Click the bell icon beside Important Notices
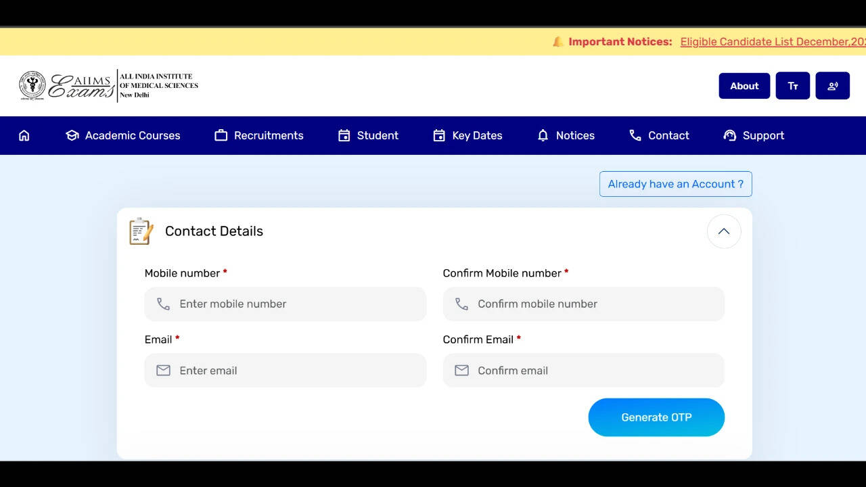866x487 pixels. pyautogui.click(x=558, y=42)
